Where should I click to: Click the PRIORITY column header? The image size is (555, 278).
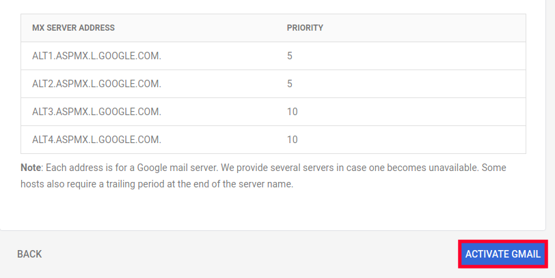(x=305, y=28)
